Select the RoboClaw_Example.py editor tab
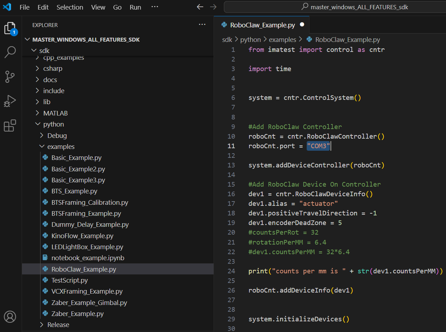Image resolution: width=446 pixels, height=332 pixels. point(262,25)
